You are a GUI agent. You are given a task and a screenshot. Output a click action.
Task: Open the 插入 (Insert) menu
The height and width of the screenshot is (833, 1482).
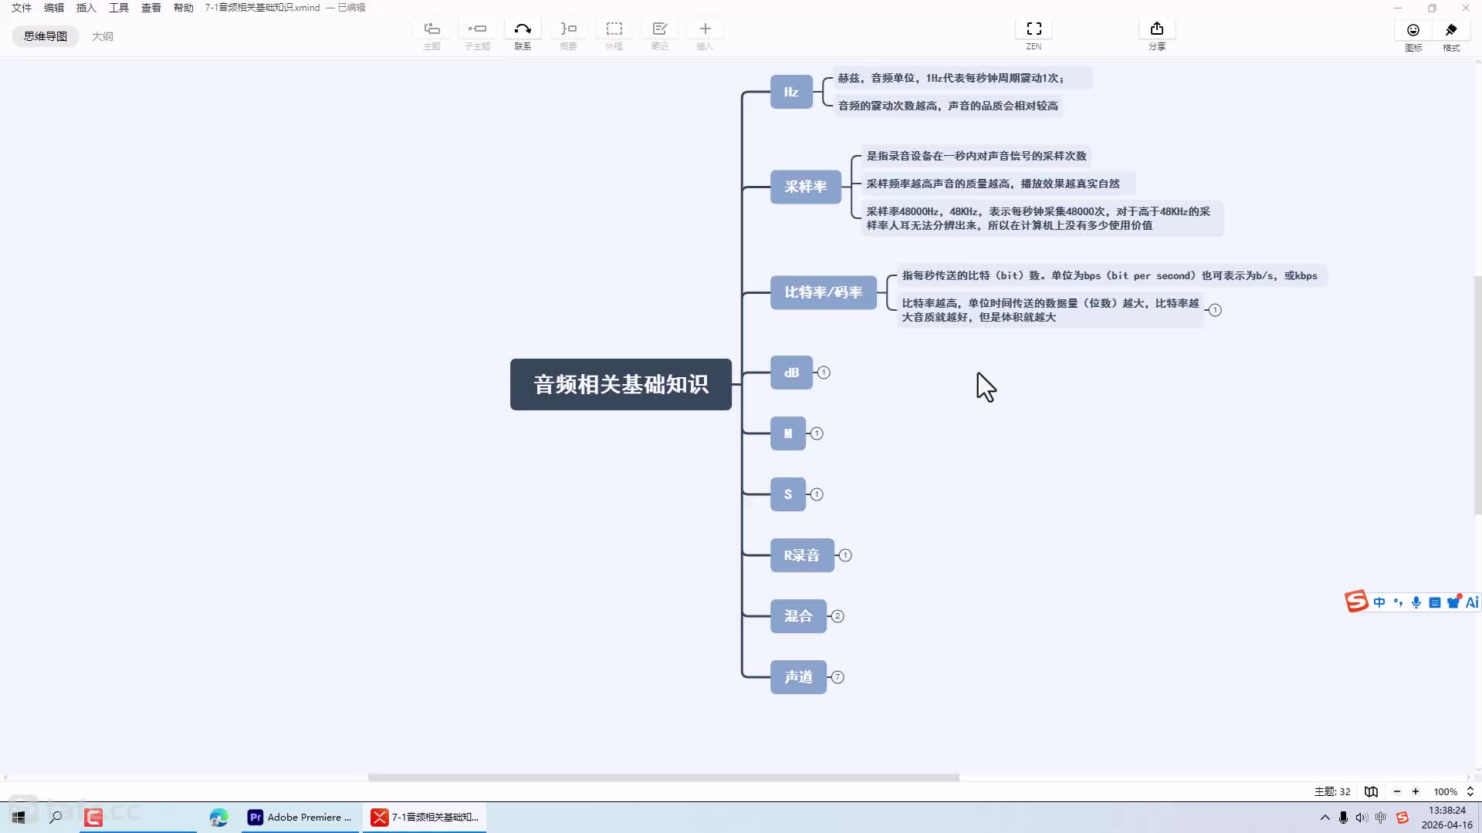point(86,8)
